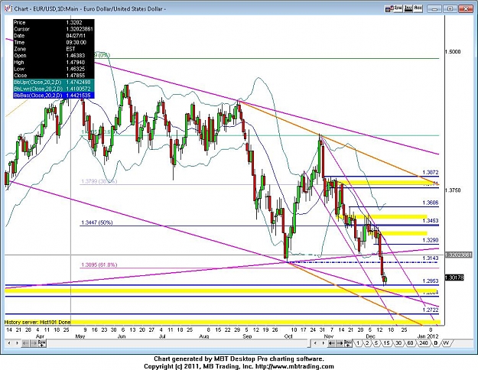Click the Date 04/27/11 row in data box
The image size is (478, 370).
(54, 36)
